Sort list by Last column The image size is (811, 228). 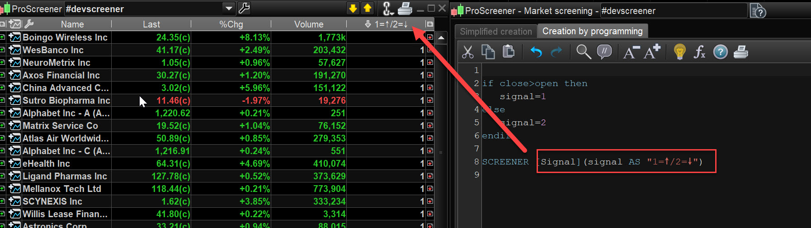pyautogui.click(x=151, y=24)
